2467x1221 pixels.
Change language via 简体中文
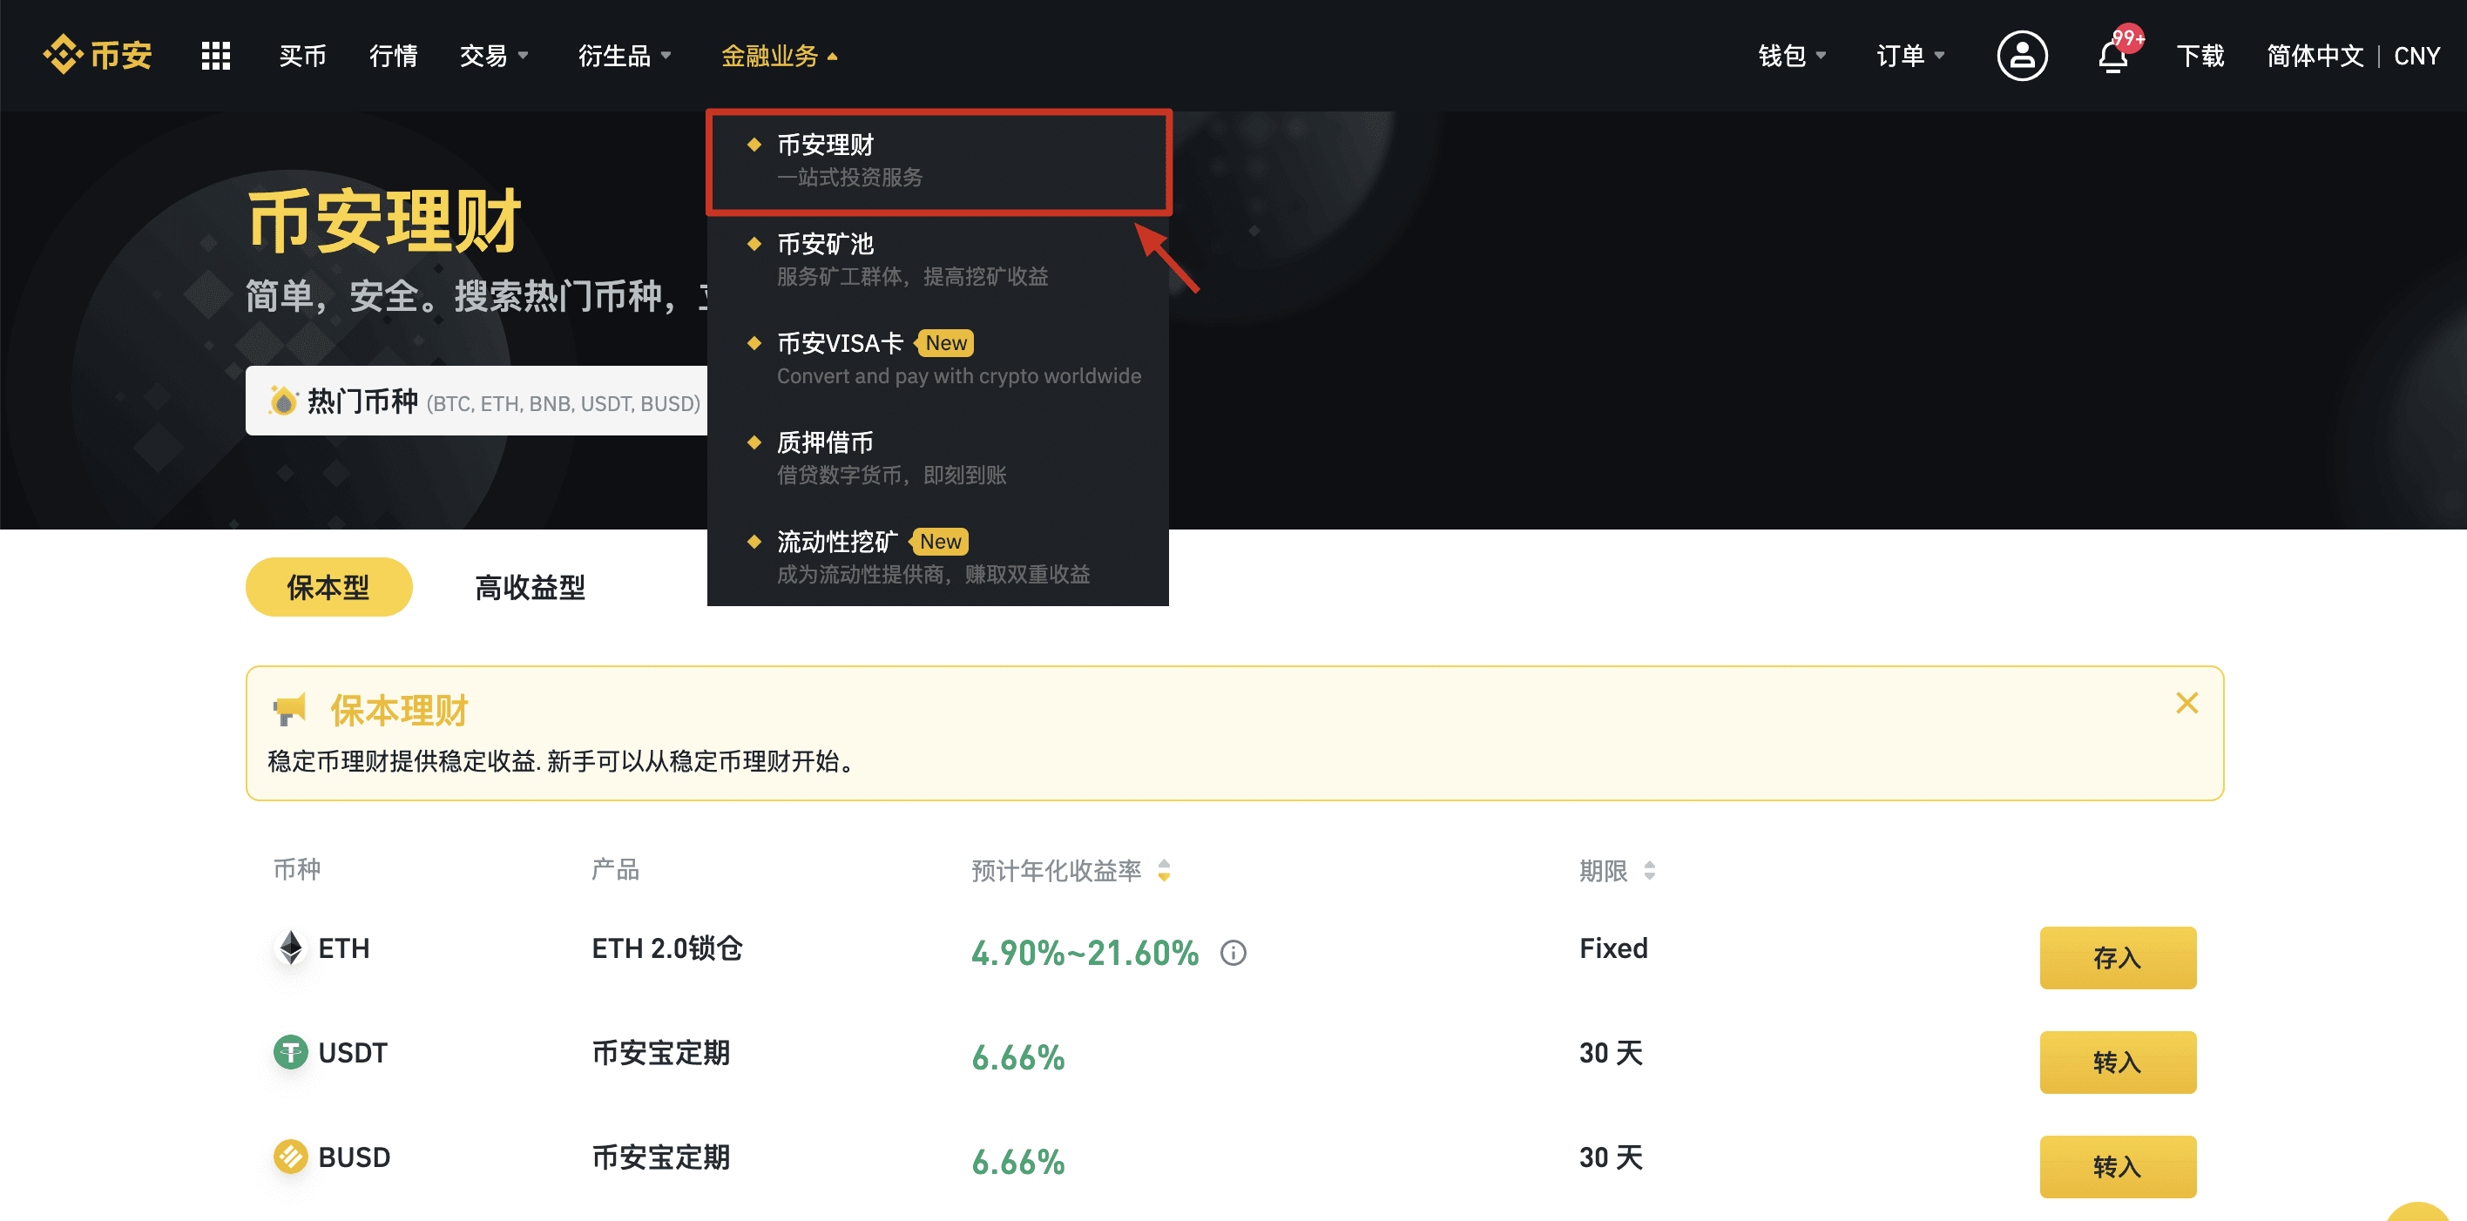tap(2315, 56)
